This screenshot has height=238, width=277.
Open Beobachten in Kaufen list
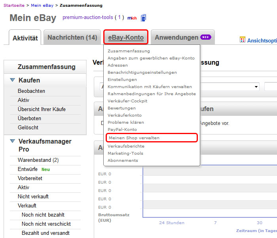[31, 91]
